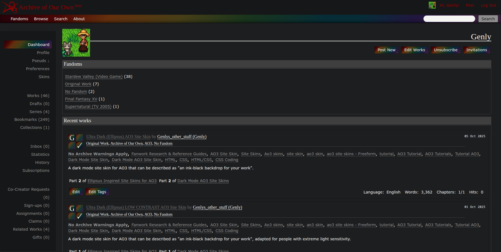This screenshot has width=501, height=252.
Task: Click the Search submit button
Action: point(488,19)
